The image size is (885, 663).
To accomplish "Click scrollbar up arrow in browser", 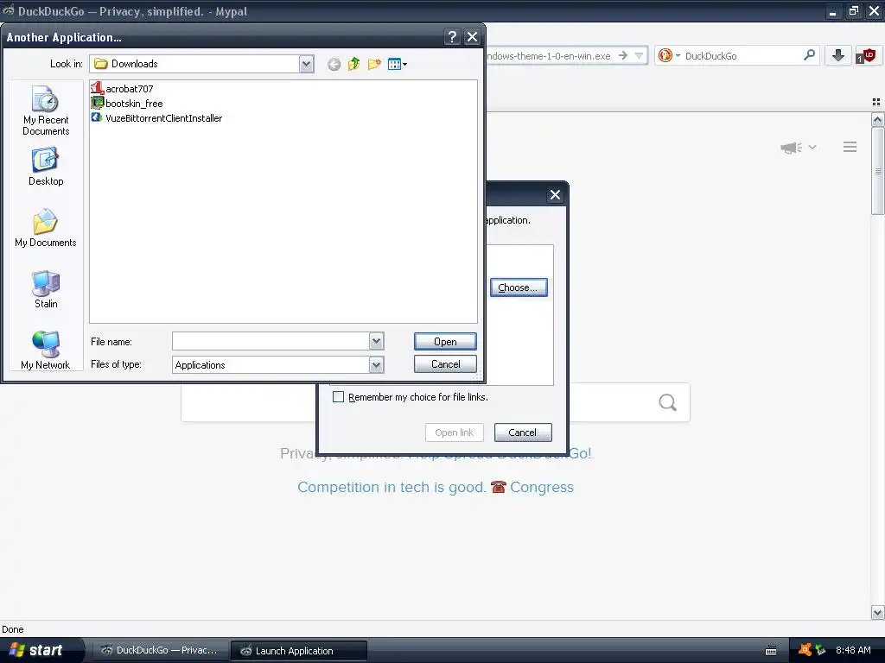I will tap(877, 119).
